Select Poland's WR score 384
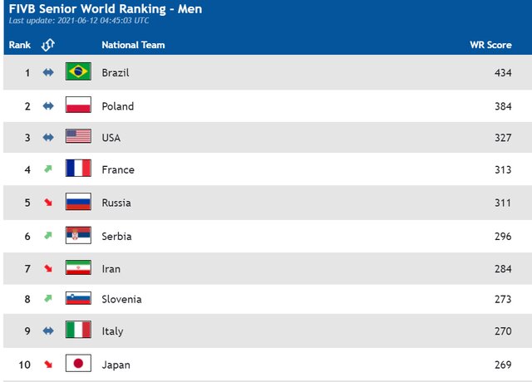 pyautogui.click(x=503, y=106)
